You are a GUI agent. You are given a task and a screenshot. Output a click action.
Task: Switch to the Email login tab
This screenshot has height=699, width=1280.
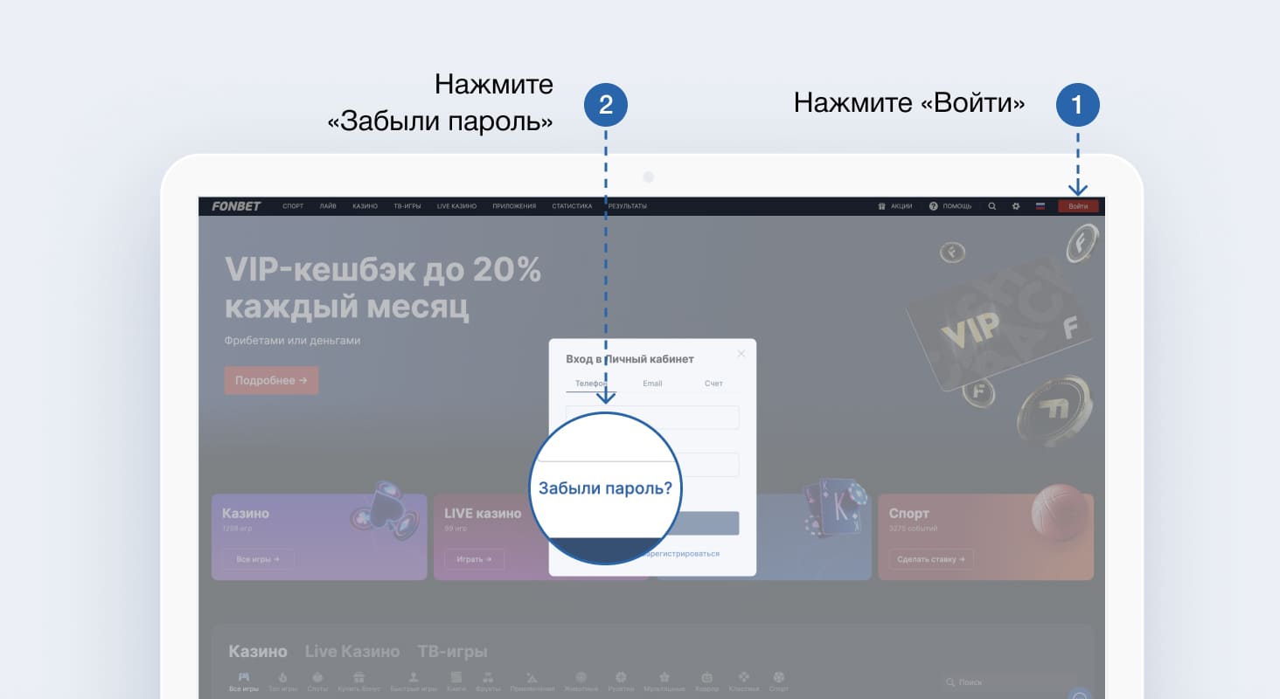click(652, 384)
